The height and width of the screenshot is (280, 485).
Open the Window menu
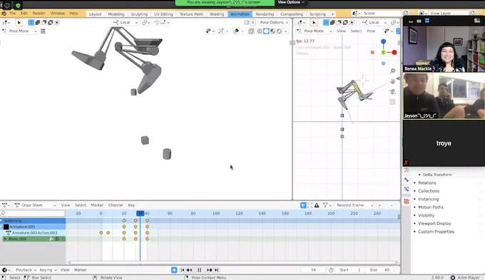click(x=58, y=14)
